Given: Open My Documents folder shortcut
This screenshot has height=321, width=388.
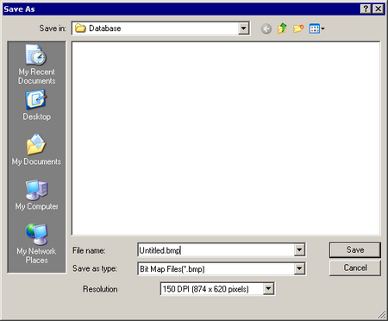Looking at the screenshot, I should point(36,149).
